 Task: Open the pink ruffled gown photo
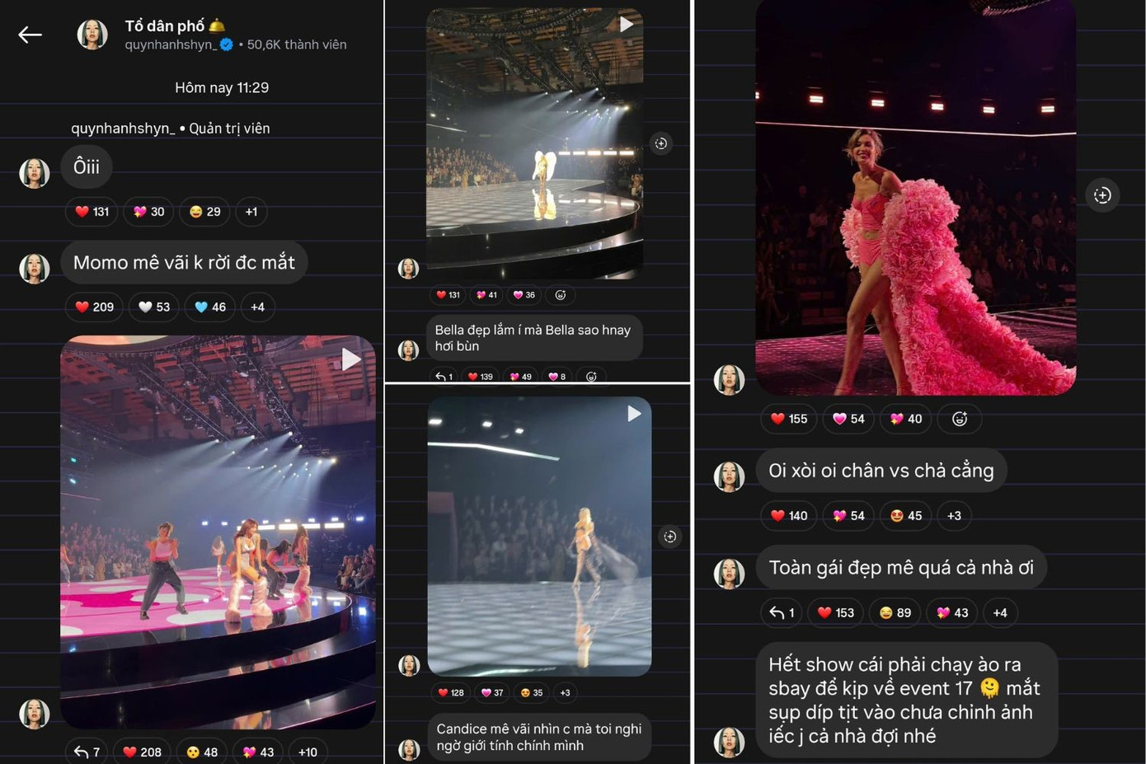(x=915, y=198)
